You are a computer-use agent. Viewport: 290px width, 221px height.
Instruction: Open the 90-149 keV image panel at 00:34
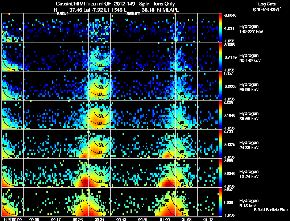(99, 57)
